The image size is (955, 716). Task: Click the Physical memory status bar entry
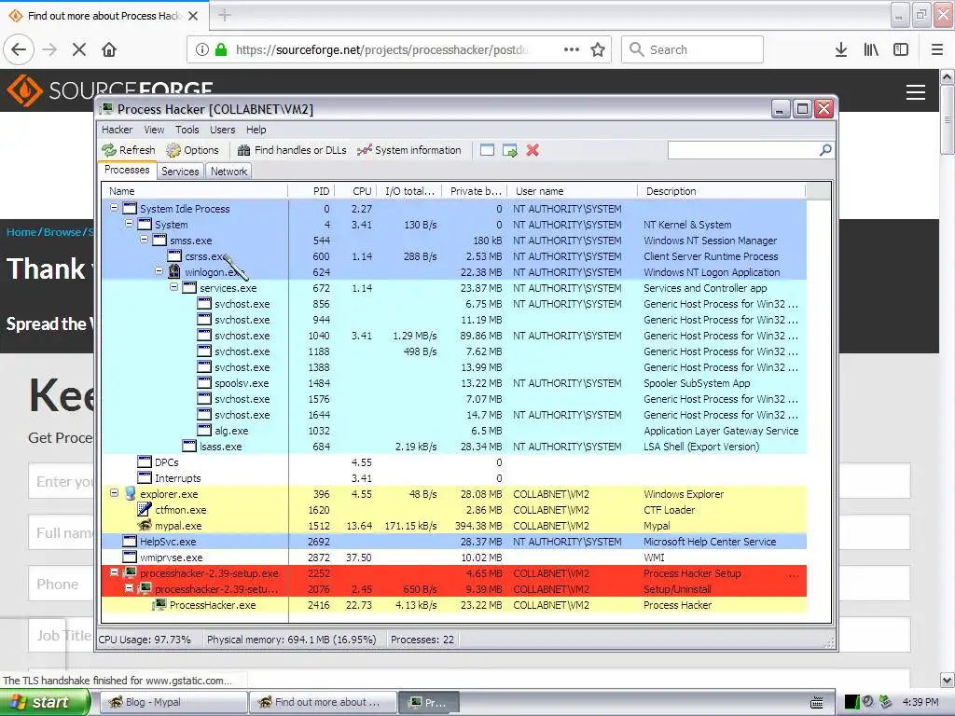(291, 640)
